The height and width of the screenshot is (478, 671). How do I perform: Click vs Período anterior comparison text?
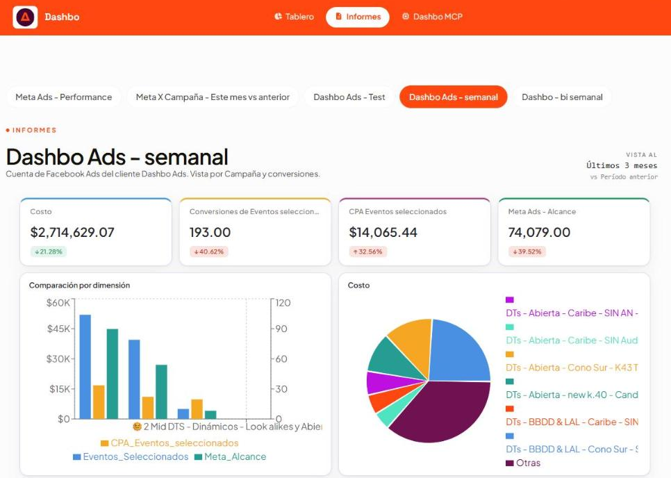[624, 176]
